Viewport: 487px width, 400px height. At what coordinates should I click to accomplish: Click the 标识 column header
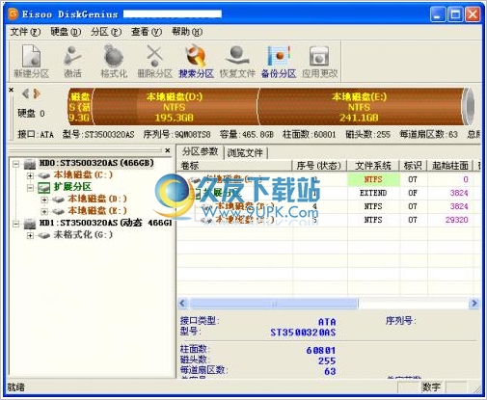coord(413,166)
